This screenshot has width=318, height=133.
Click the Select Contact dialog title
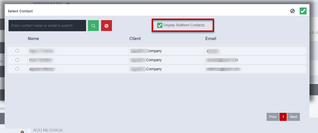20,11
